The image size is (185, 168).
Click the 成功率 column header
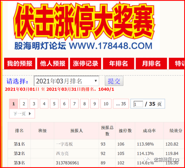(149, 131)
